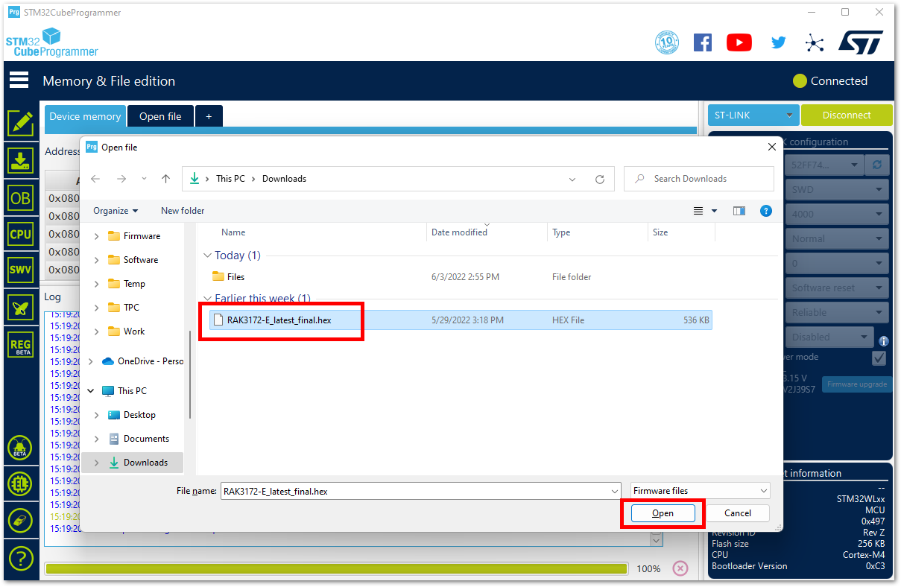Click the ST logo
The height and width of the screenshot is (587, 901).
pyautogui.click(x=861, y=42)
